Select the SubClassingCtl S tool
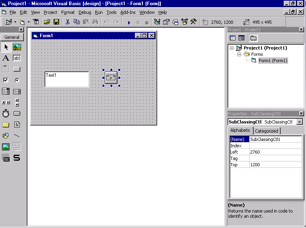306x228 pixels. (17, 158)
